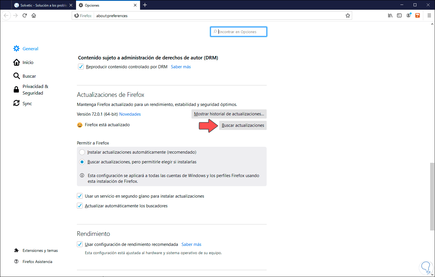Maximize the Firefox window
This screenshot has height=277, width=435.
pos(415,5)
